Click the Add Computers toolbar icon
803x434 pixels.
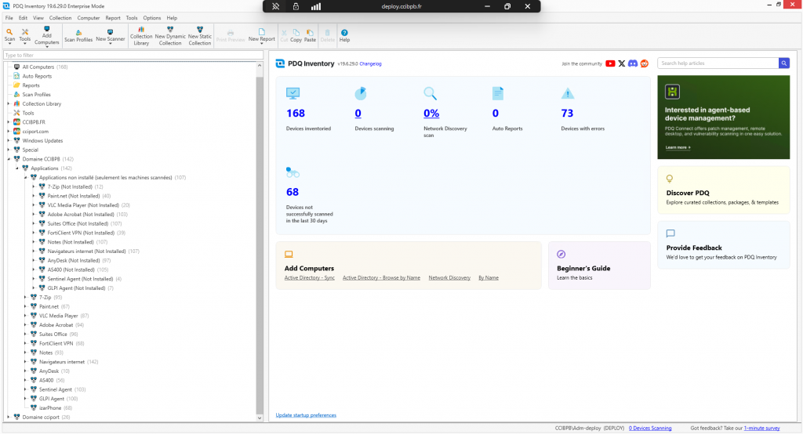pyautogui.click(x=46, y=36)
